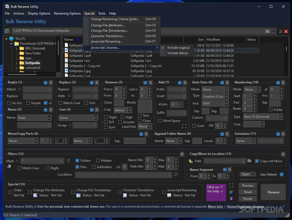Click the Character Translations status icon
This screenshot has height=220, width=292.
125,195
